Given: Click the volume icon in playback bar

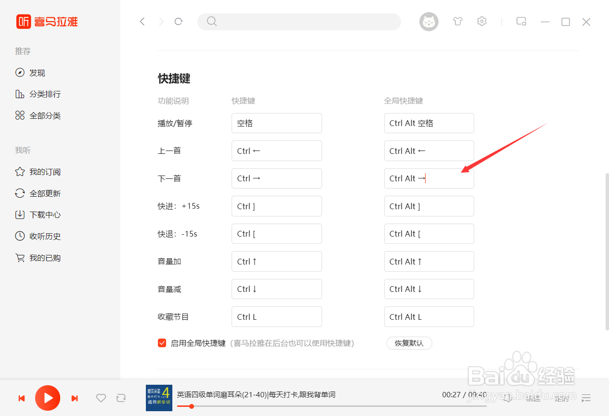Looking at the screenshot, I should pos(507,398).
